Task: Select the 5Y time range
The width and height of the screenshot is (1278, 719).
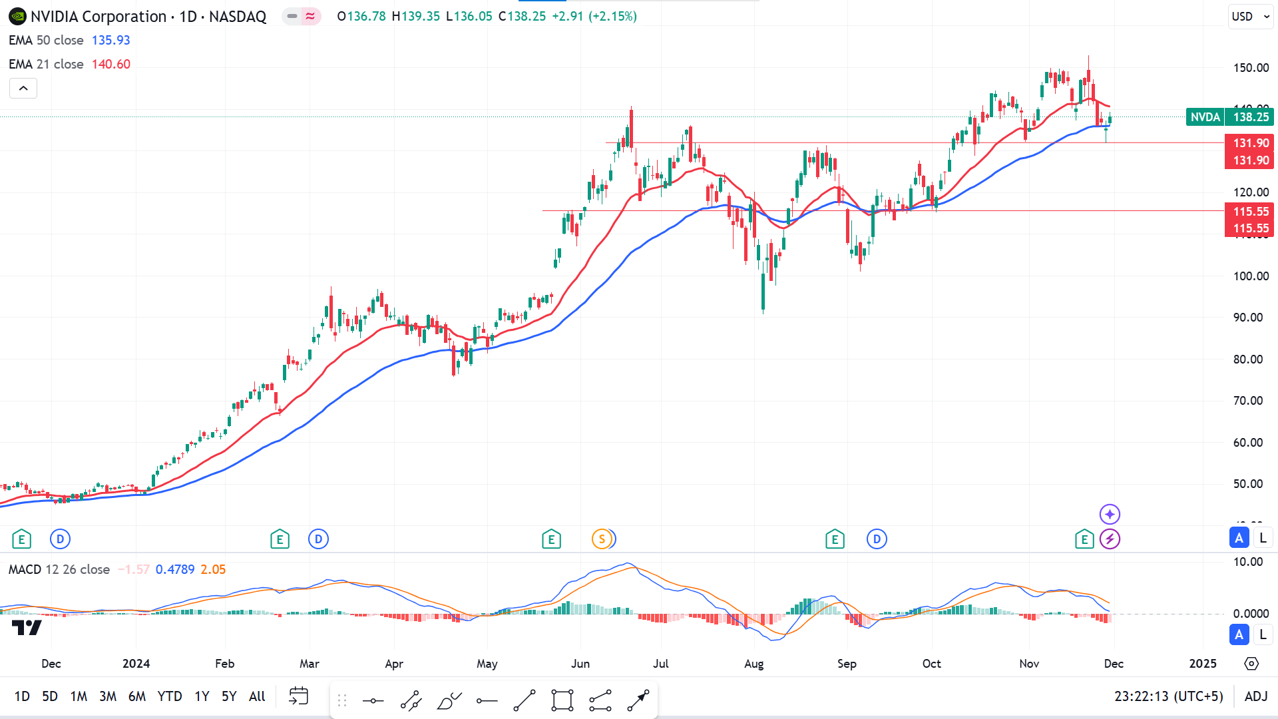Action: [229, 696]
